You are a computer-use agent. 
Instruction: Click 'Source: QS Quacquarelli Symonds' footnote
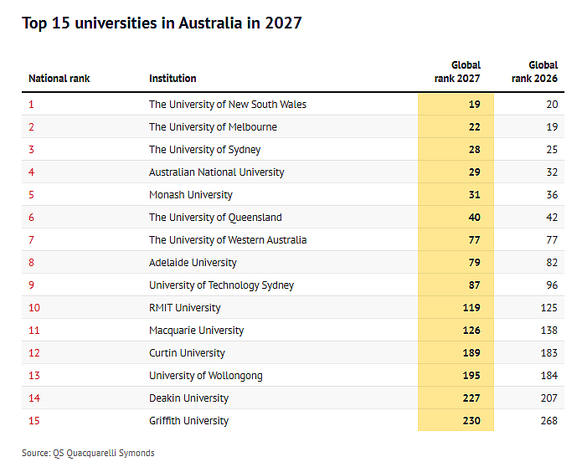point(88,454)
